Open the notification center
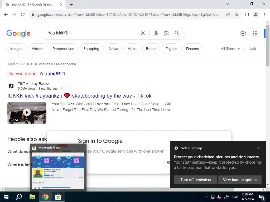The width and height of the screenshot is (270, 202). coord(262,197)
